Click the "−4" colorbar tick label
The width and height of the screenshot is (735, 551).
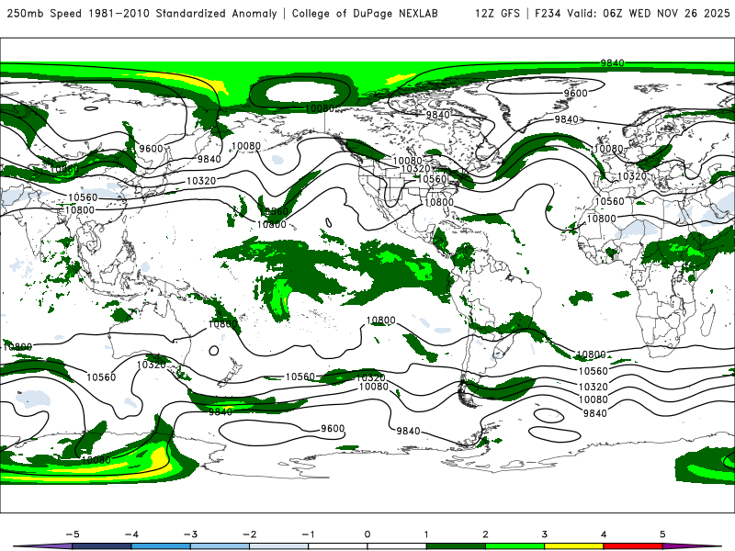point(131,534)
